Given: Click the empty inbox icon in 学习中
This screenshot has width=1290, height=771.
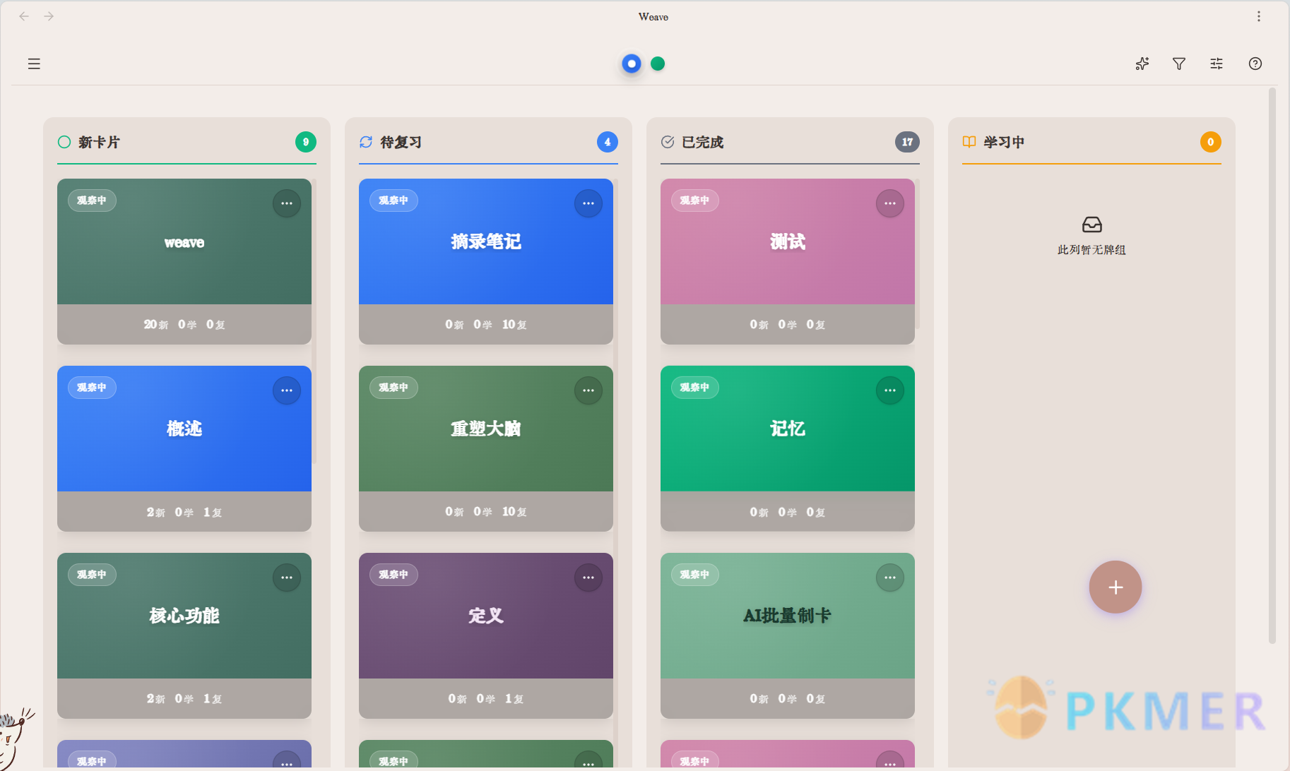Looking at the screenshot, I should (x=1092, y=225).
